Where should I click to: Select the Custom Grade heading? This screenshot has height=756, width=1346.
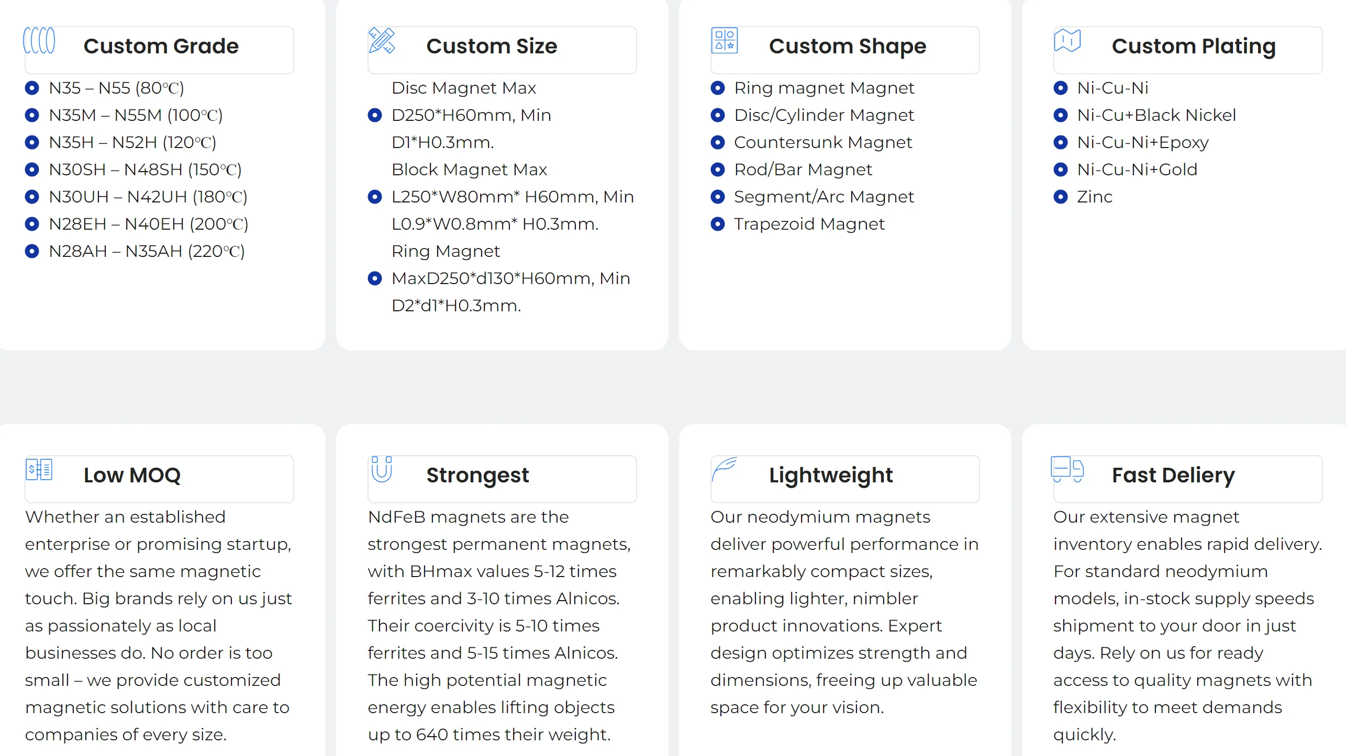tap(161, 46)
